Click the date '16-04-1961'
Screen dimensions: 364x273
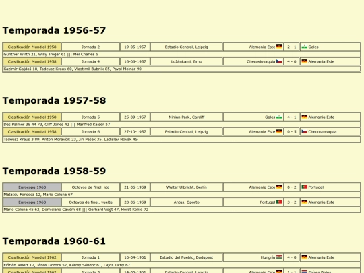pyautogui.click(x=135, y=257)
